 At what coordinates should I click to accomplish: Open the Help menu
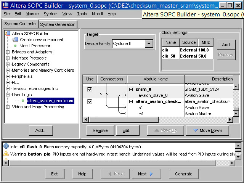112,14
